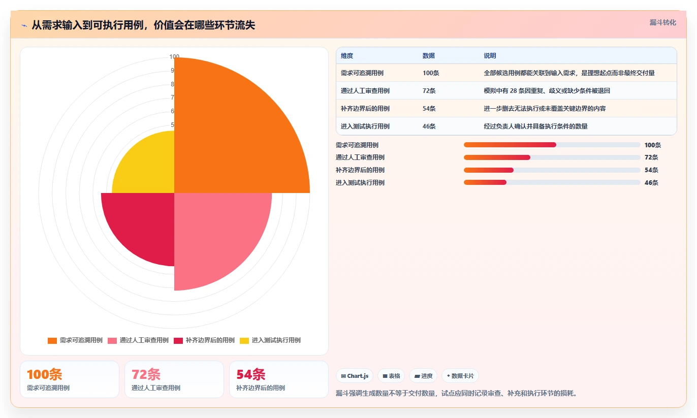Click the lightning icon beside the title
Screen dimensions: 697x418
coord(24,25)
